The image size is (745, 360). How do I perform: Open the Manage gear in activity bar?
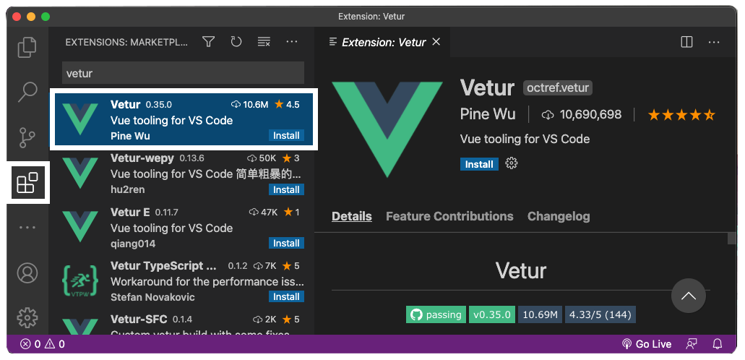point(27,317)
